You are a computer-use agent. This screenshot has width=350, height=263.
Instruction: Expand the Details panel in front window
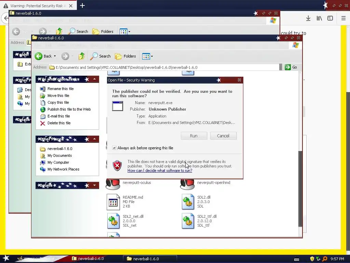pyautogui.click(x=94, y=185)
